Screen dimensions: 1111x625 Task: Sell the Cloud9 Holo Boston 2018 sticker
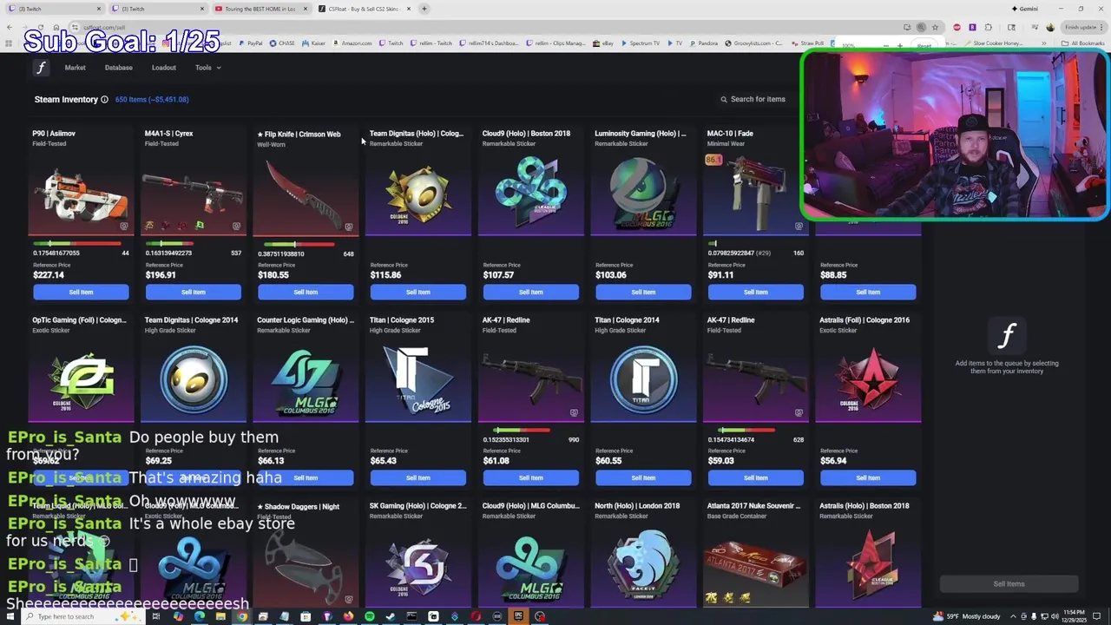tap(530, 292)
